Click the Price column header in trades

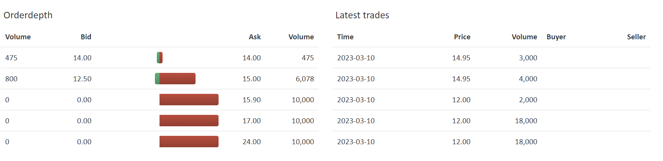[x=462, y=37]
